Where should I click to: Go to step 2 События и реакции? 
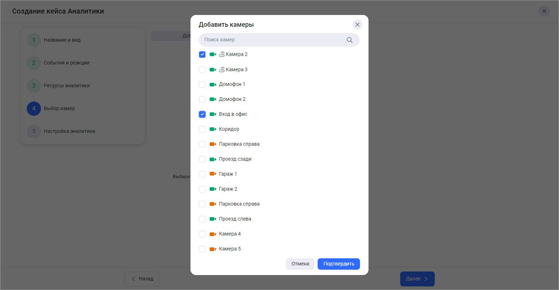[66, 63]
